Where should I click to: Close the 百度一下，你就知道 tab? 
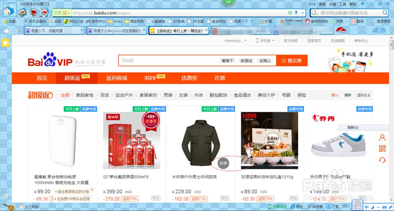click(82, 30)
